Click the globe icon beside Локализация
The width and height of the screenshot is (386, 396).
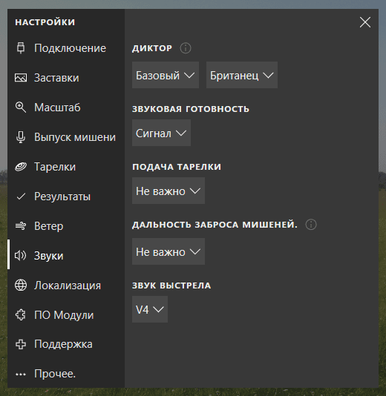tap(21, 285)
